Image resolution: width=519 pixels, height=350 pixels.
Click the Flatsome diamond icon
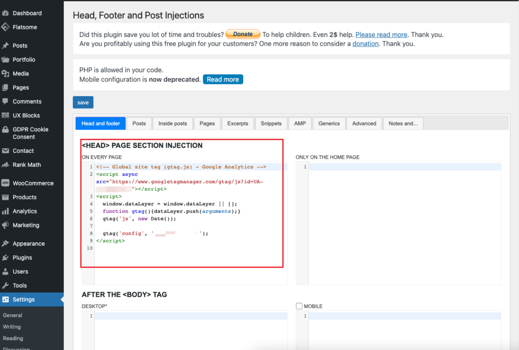click(5, 27)
